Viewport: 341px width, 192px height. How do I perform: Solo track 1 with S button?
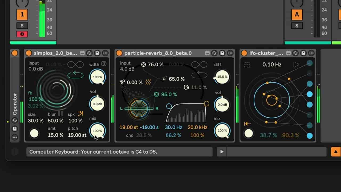click(x=22, y=26)
